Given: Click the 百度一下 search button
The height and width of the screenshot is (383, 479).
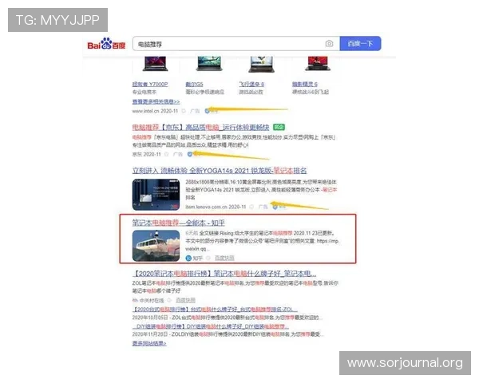Looking at the screenshot, I should (x=361, y=44).
